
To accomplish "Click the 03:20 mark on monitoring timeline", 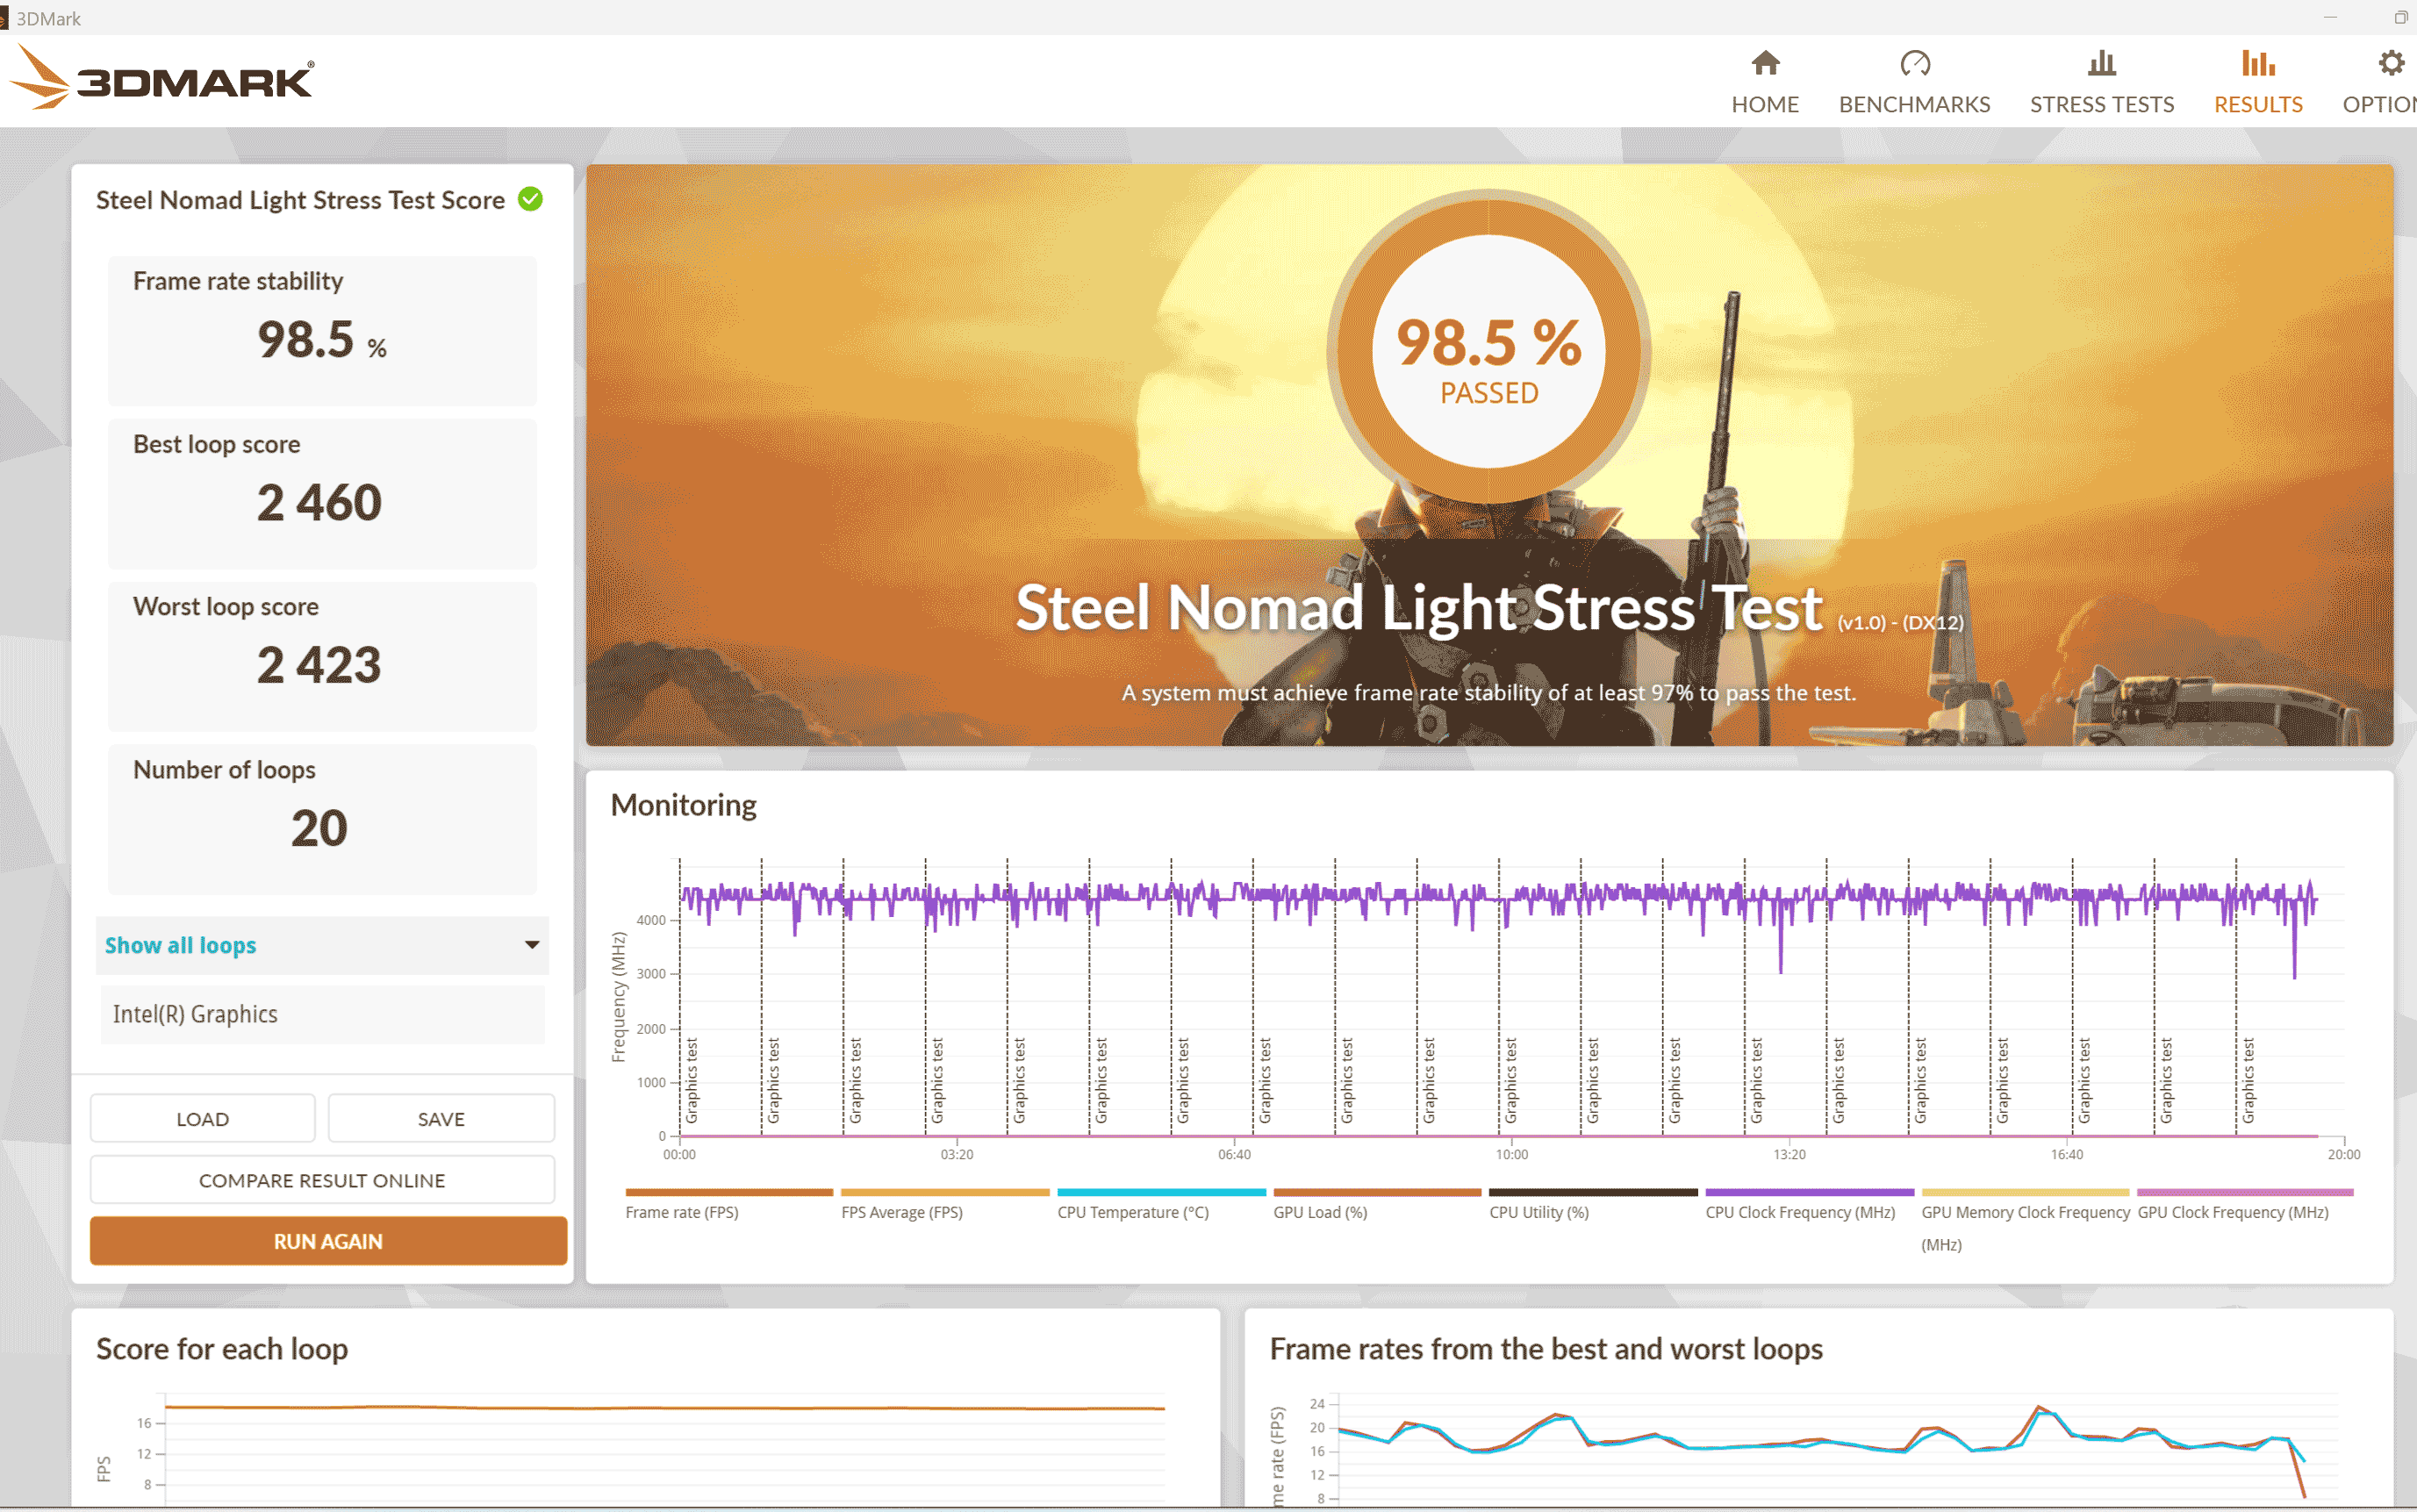I will [957, 1154].
